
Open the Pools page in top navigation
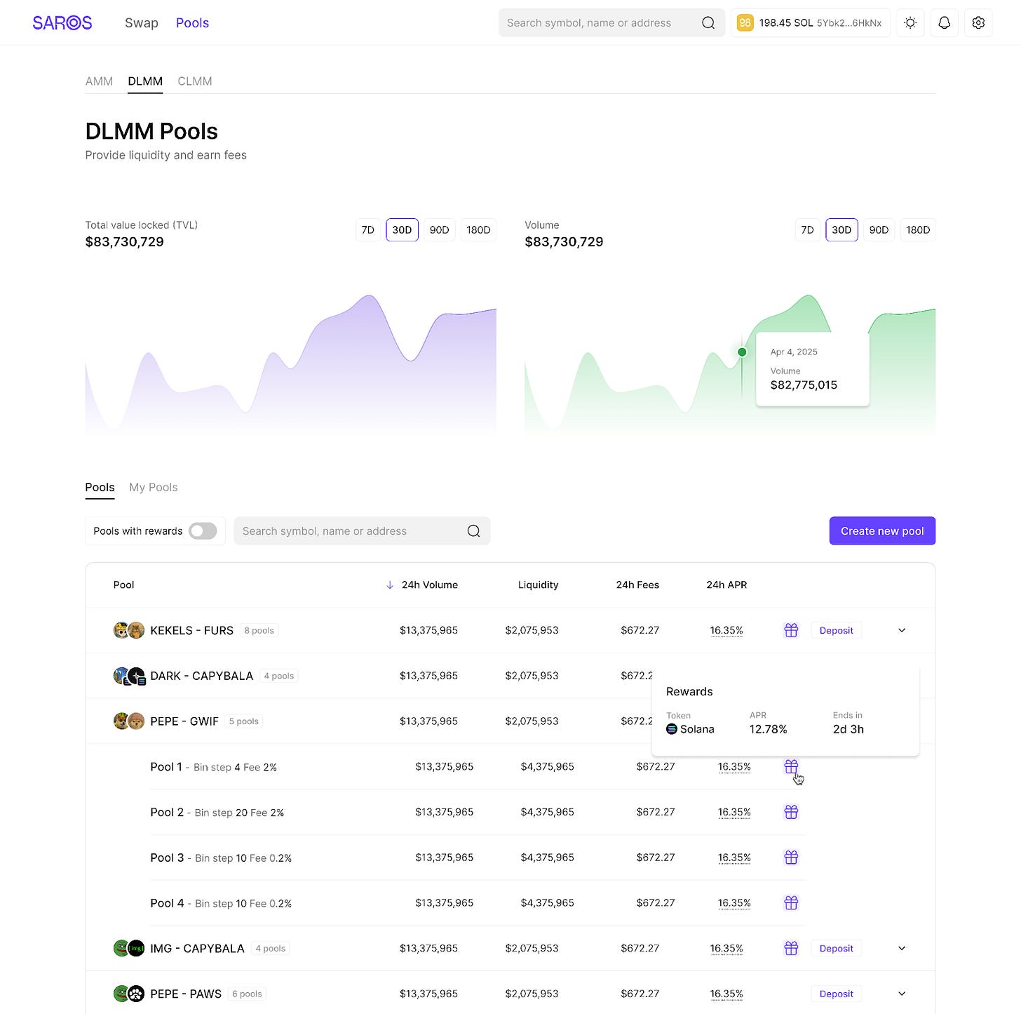192,23
